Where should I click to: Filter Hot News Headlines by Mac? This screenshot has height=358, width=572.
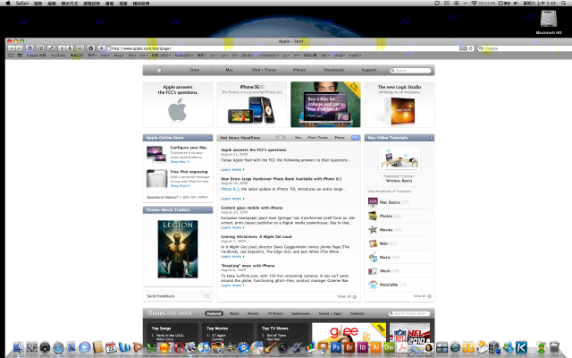[298, 138]
